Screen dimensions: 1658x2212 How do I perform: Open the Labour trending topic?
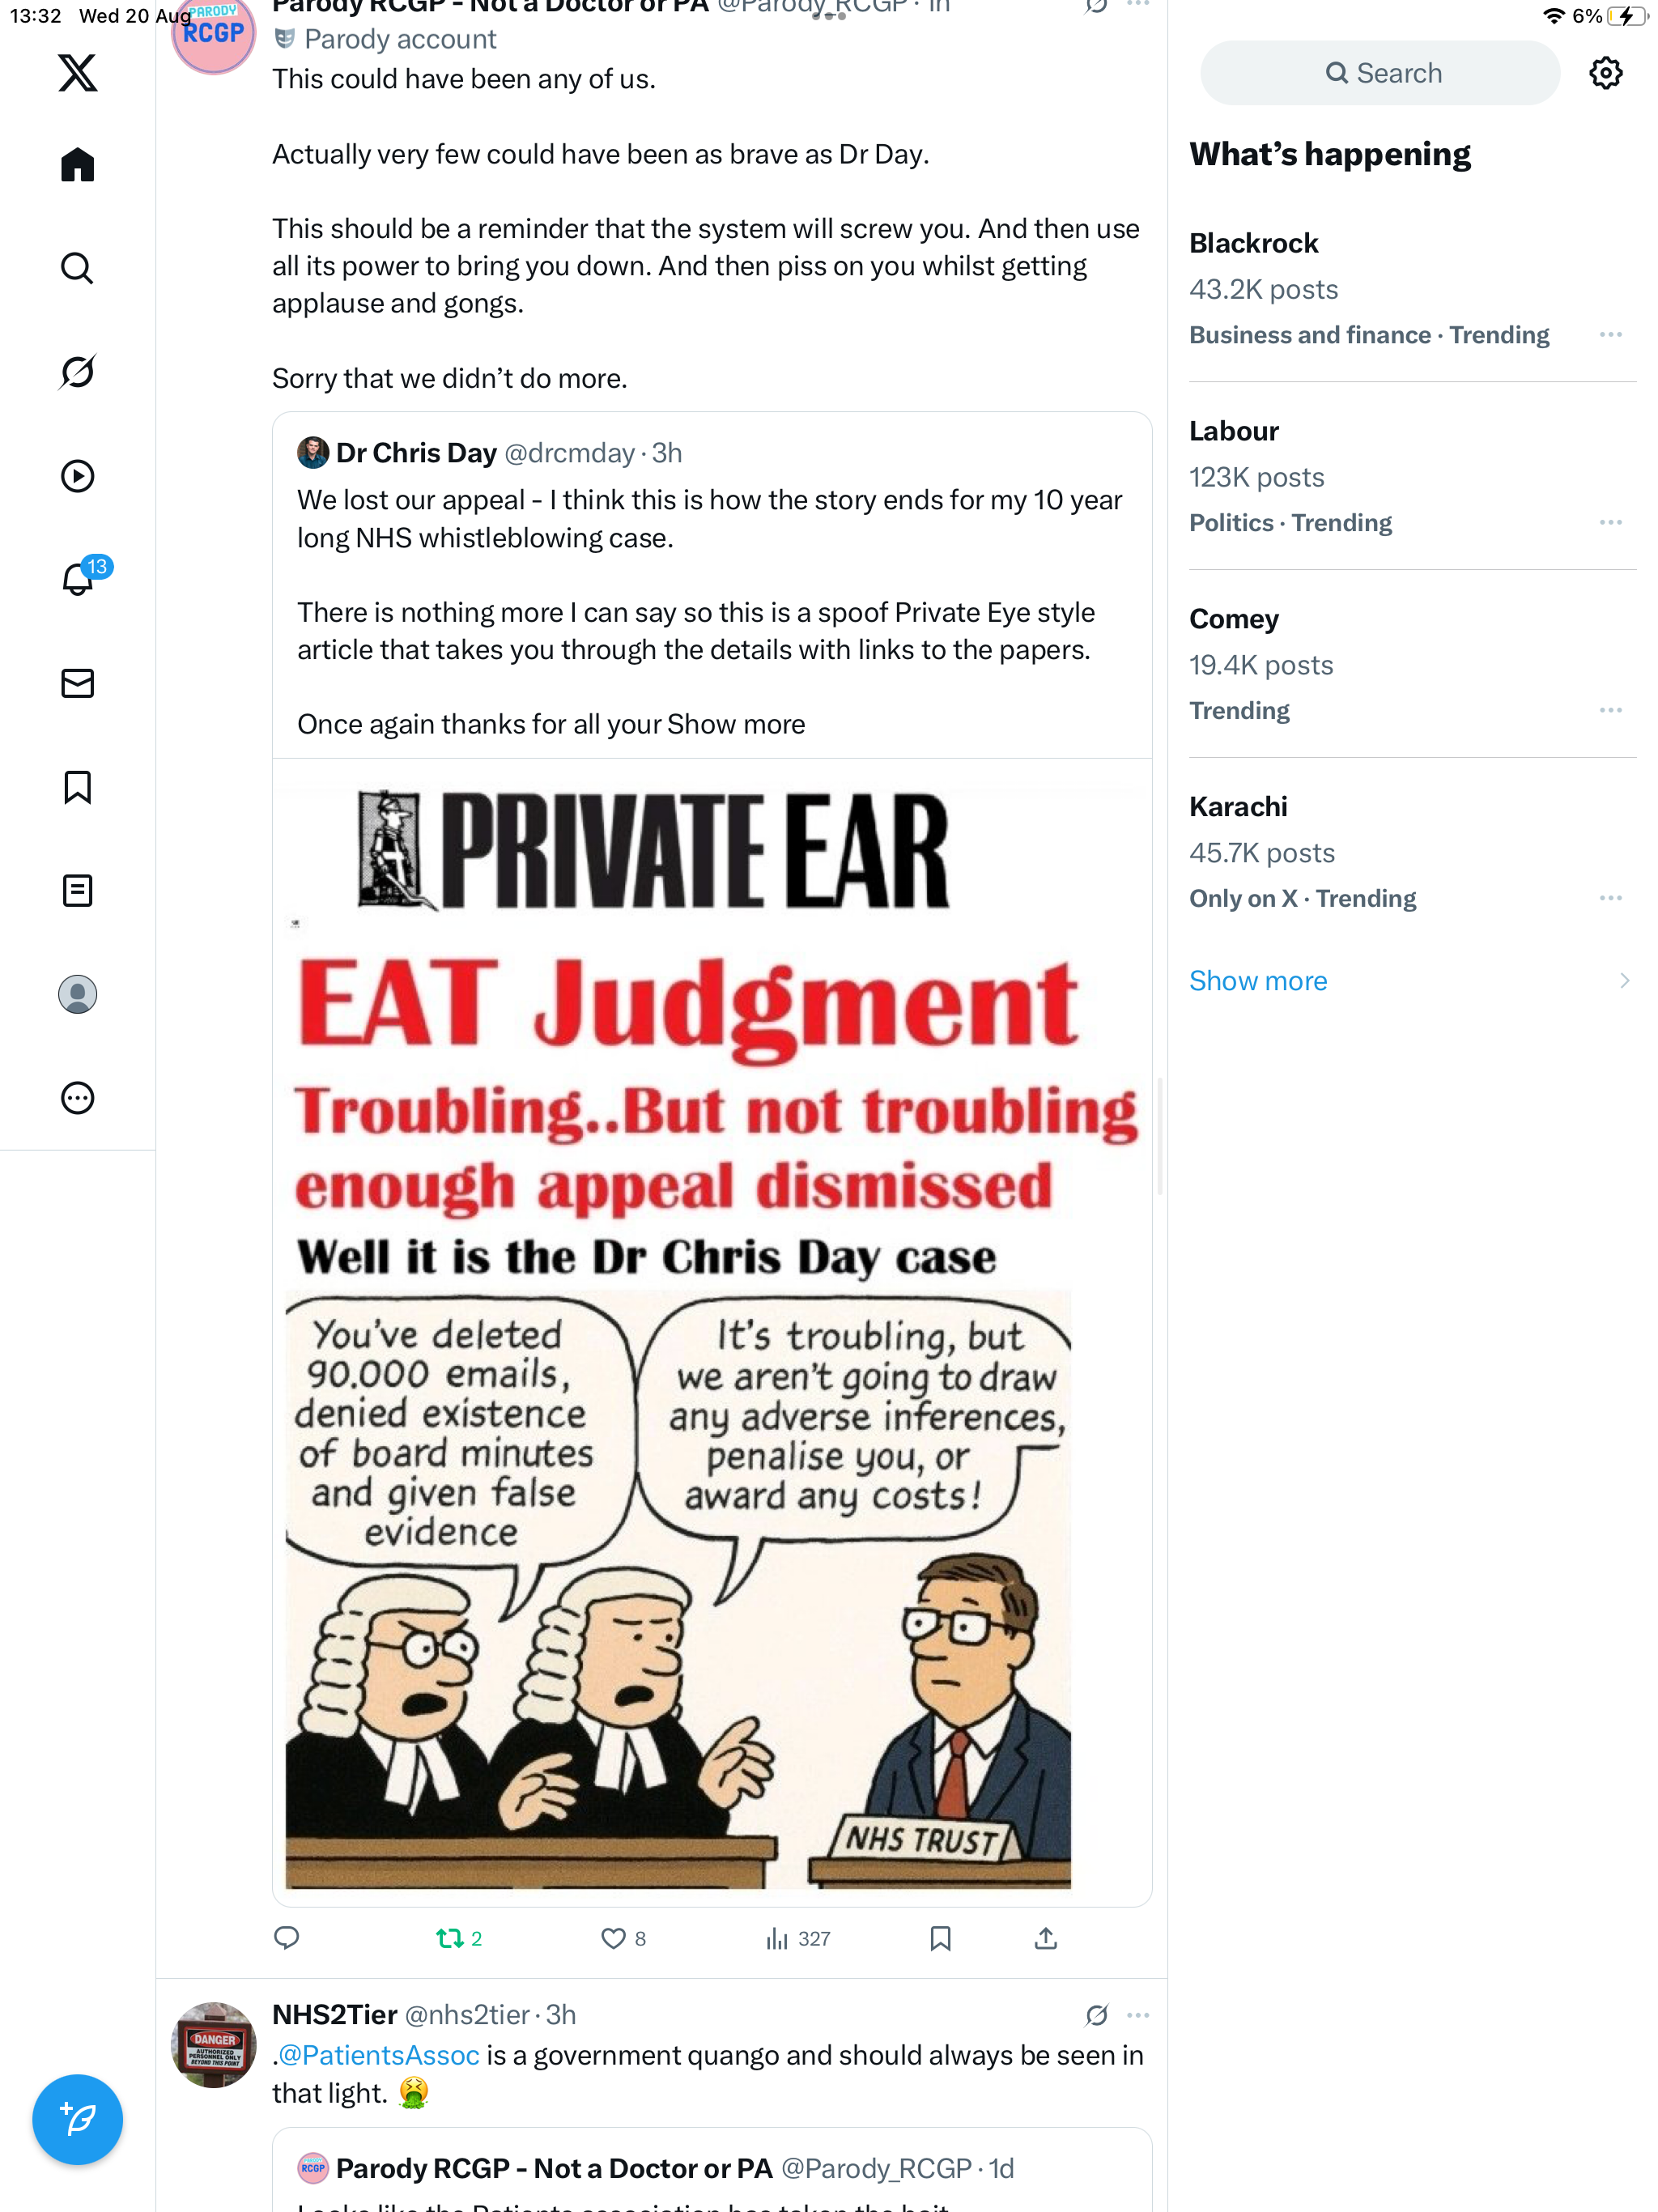click(1412, 477)
